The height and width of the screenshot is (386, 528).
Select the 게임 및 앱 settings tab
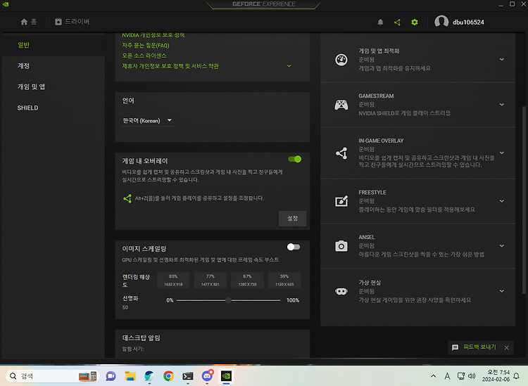(x=54, y=86)
